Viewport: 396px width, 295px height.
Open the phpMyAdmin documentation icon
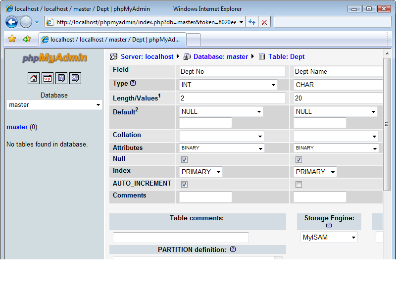tap(61, 78)
